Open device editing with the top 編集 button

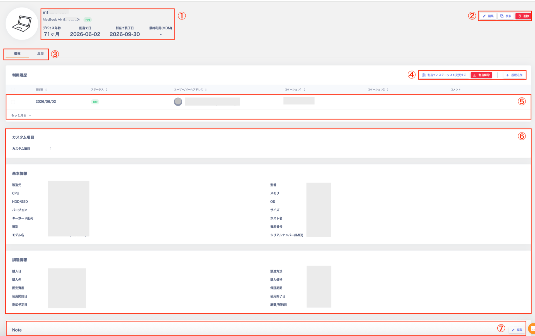pyautogui.click(x=488, y=16)
